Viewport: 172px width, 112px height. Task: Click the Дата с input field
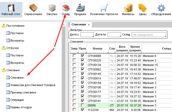[87, 34]
